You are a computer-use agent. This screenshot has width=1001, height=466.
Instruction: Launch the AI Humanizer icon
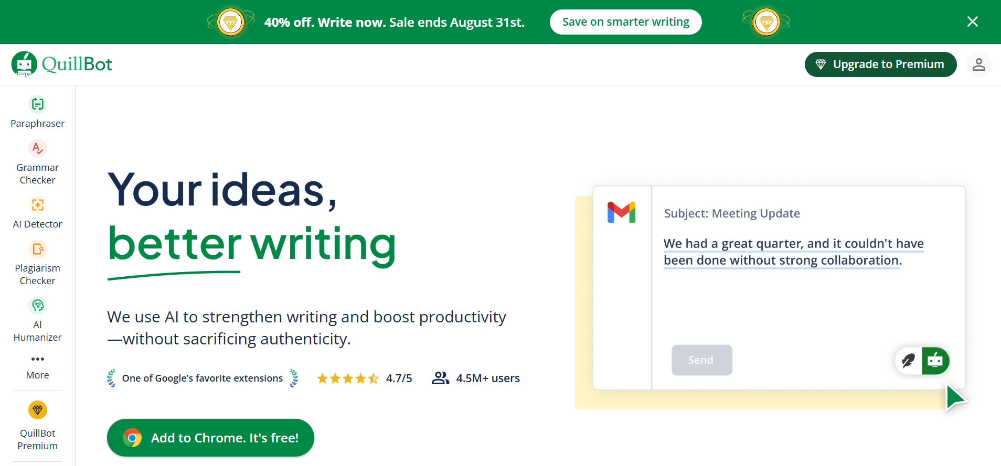click(x=38, y=306)
